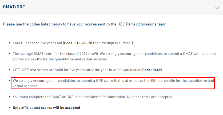Collapse the GMAT/GRE section using the chevron

pyautogui.click(x=217, y=8)
